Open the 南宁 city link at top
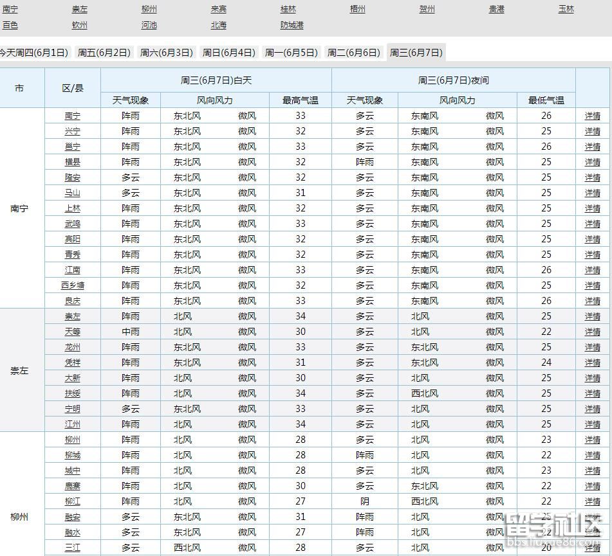This screenshot has height=556, width=612. coord(10,9)
